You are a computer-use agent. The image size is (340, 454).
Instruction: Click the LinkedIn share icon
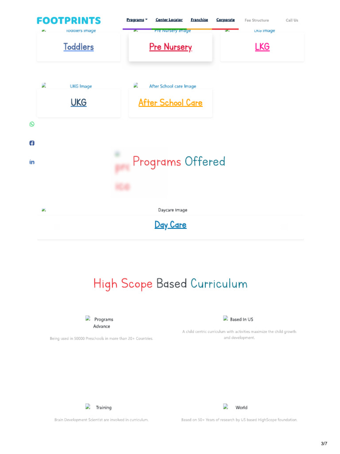coord(32,162)
